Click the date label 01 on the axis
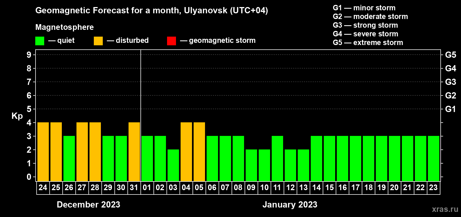Image resolution: width=461 pixels, height=217 pixels. tap(147, 187)
